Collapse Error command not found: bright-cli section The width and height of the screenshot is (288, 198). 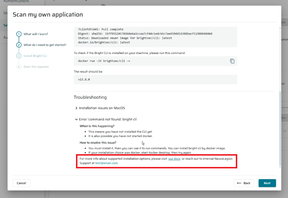click(x=106, y=120)
